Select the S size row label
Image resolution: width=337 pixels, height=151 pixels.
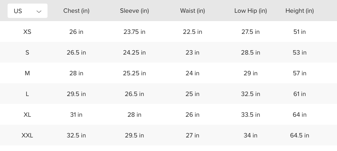point(27,53)
